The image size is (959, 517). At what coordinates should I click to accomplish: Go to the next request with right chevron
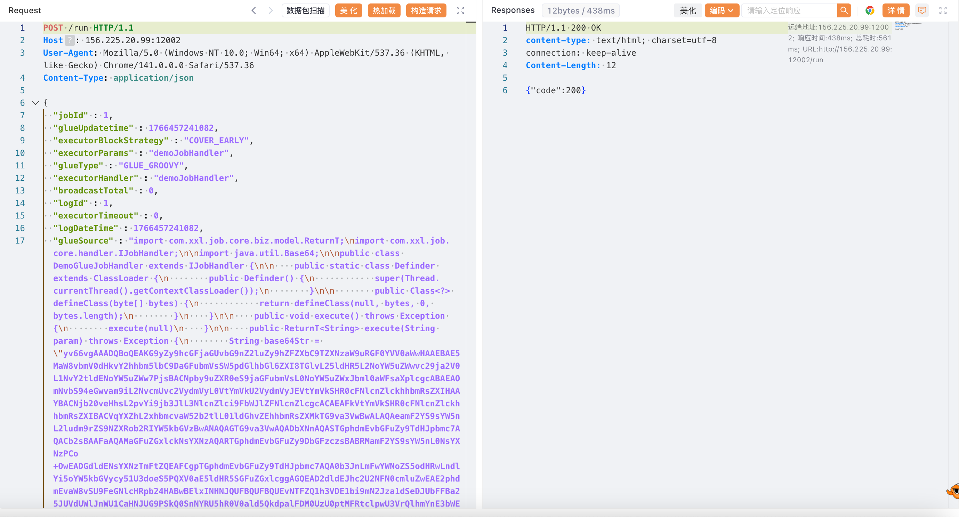click(270, 10)
